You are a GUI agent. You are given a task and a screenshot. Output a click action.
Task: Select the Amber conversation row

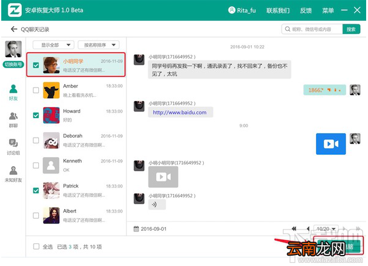(76, 90)
